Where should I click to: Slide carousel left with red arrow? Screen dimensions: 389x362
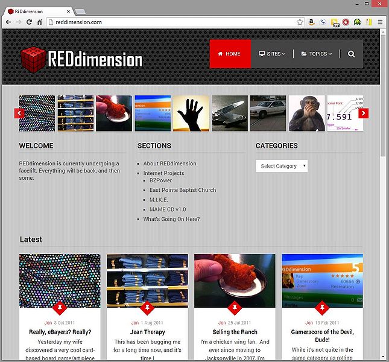point(19,113)
